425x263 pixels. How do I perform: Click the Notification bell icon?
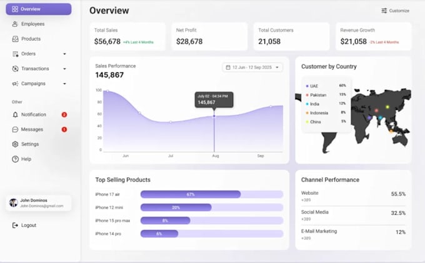[15, 114]
